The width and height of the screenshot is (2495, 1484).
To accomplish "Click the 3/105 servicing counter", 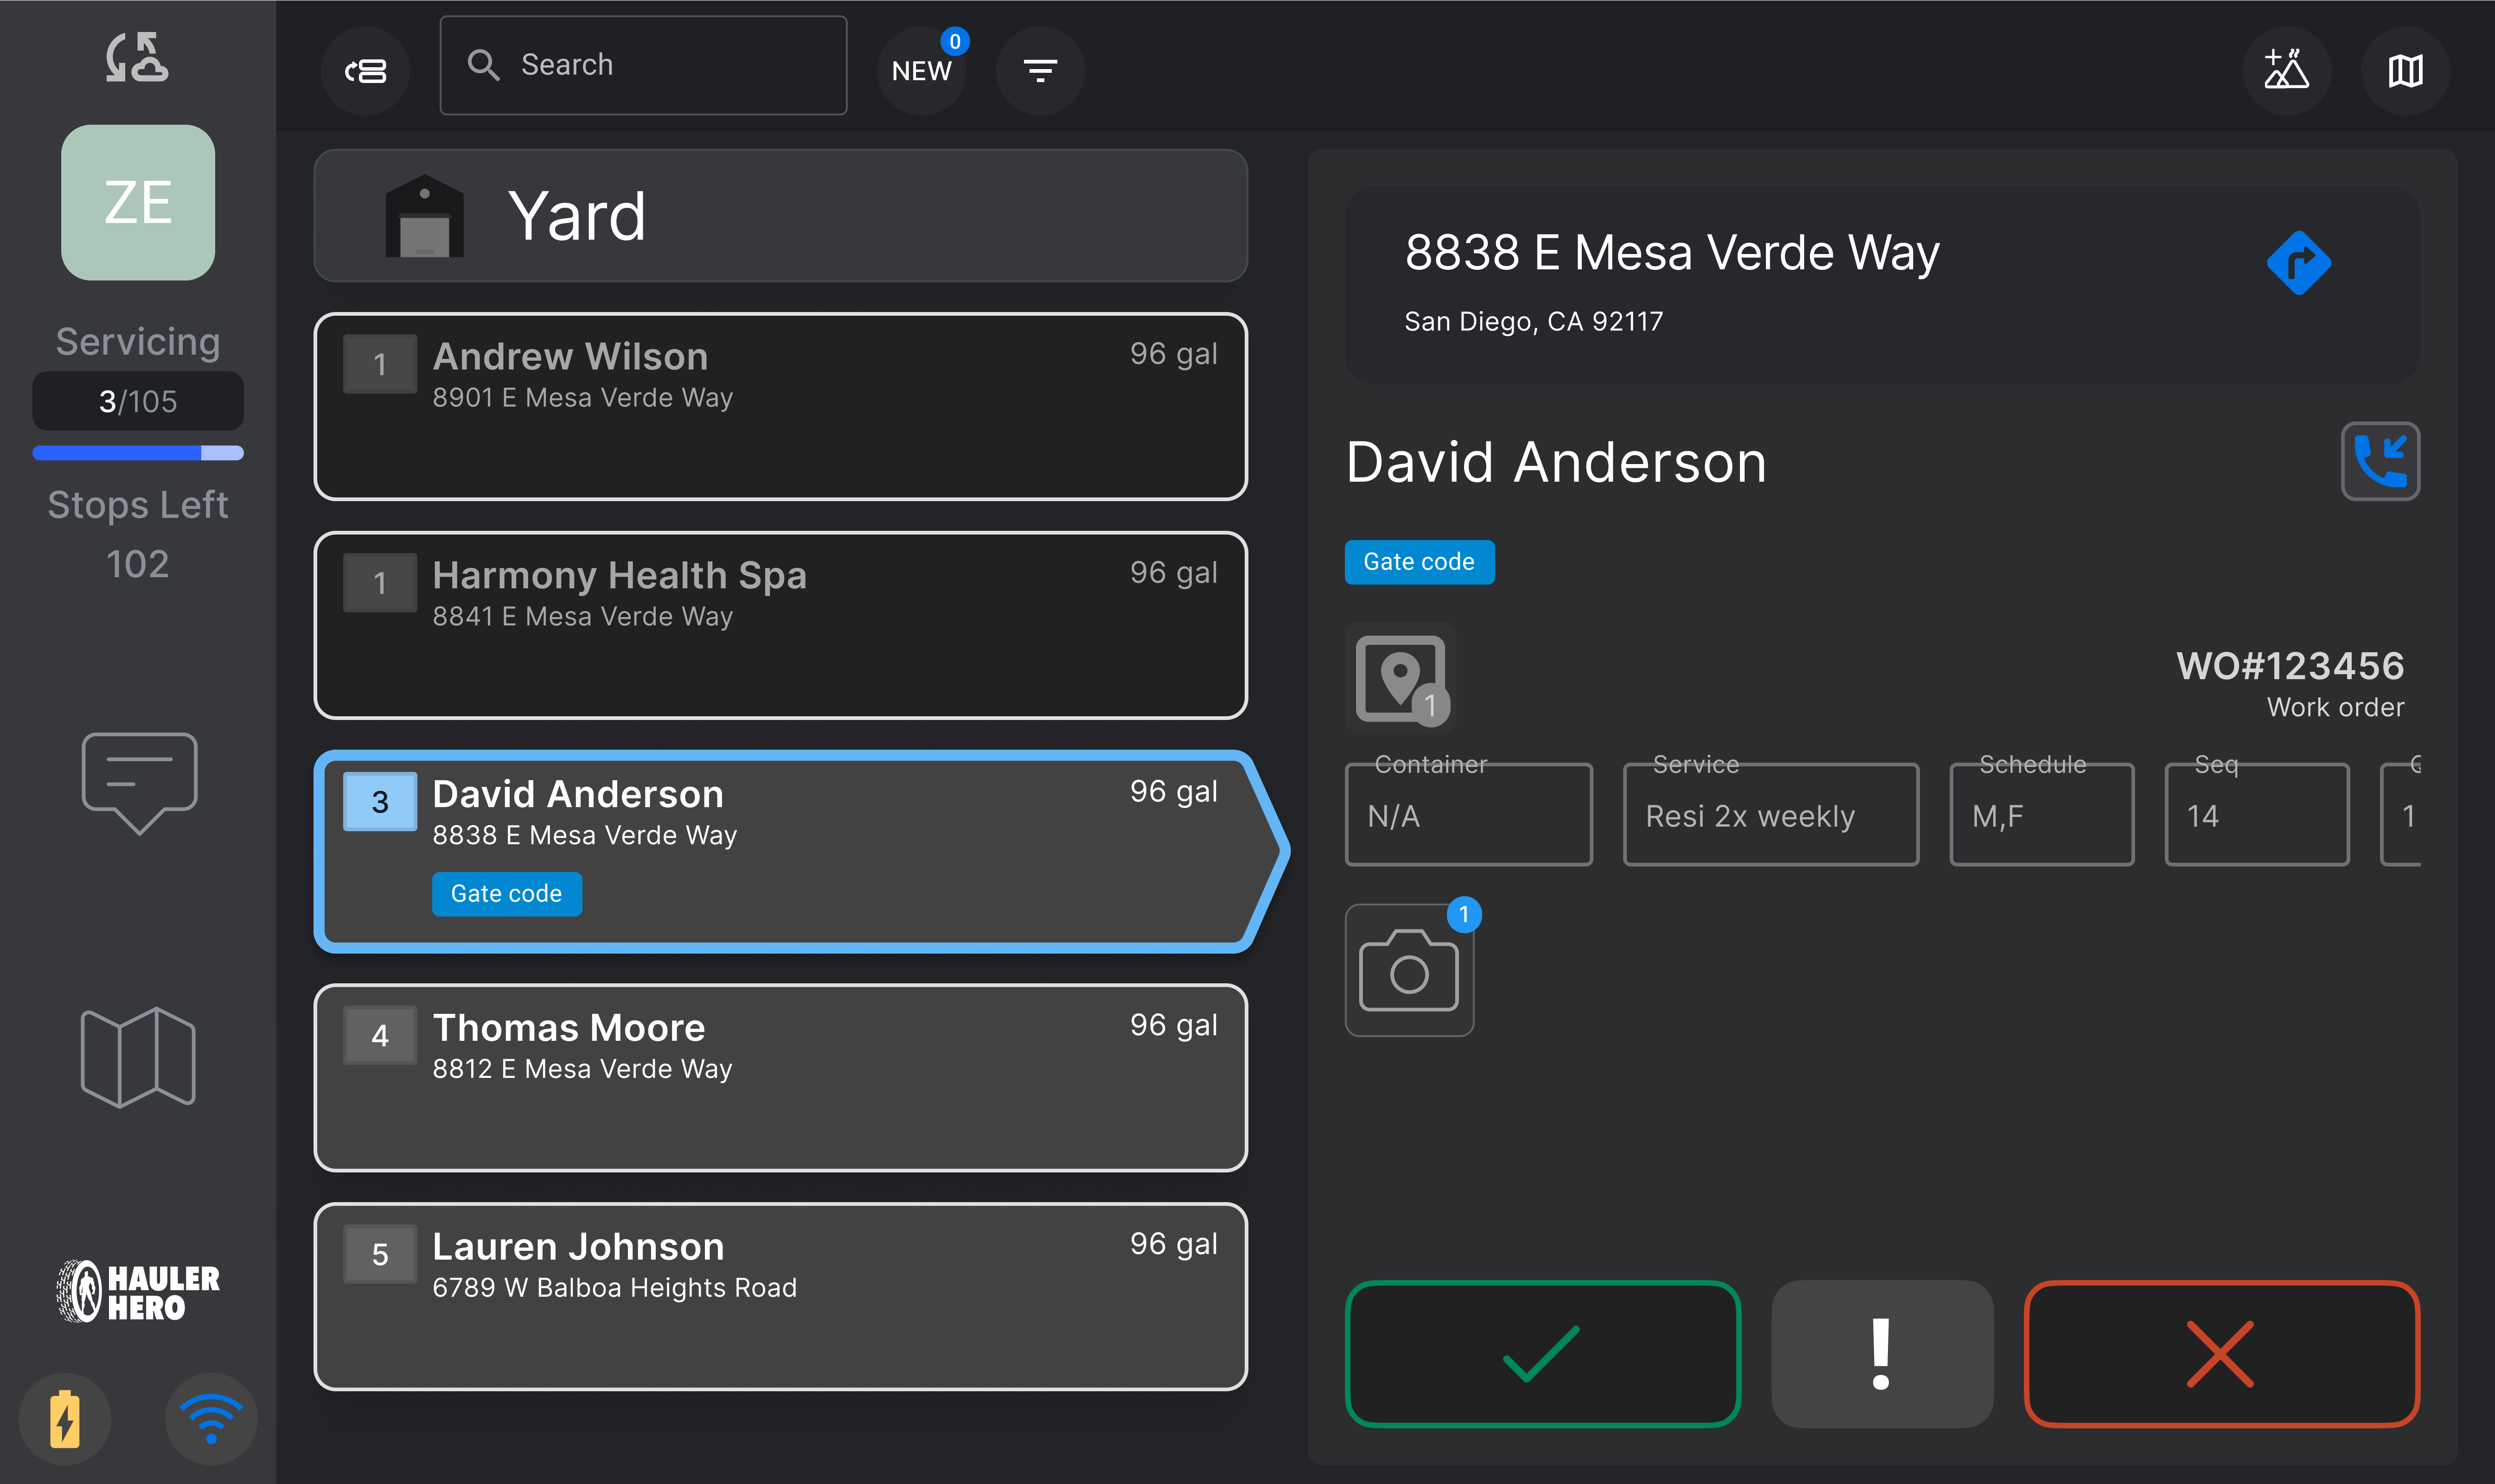I will [x=138, y=401].
